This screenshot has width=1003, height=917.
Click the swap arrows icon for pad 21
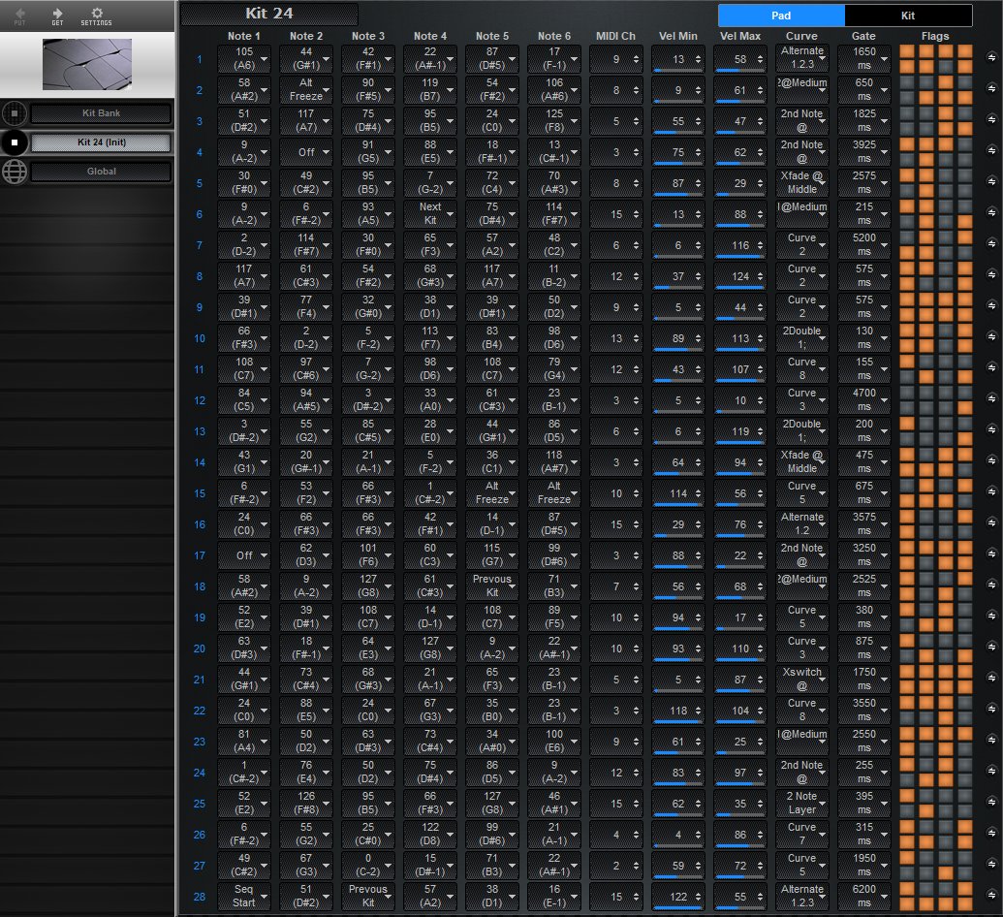pyautogui.click(x=991, y=679)
